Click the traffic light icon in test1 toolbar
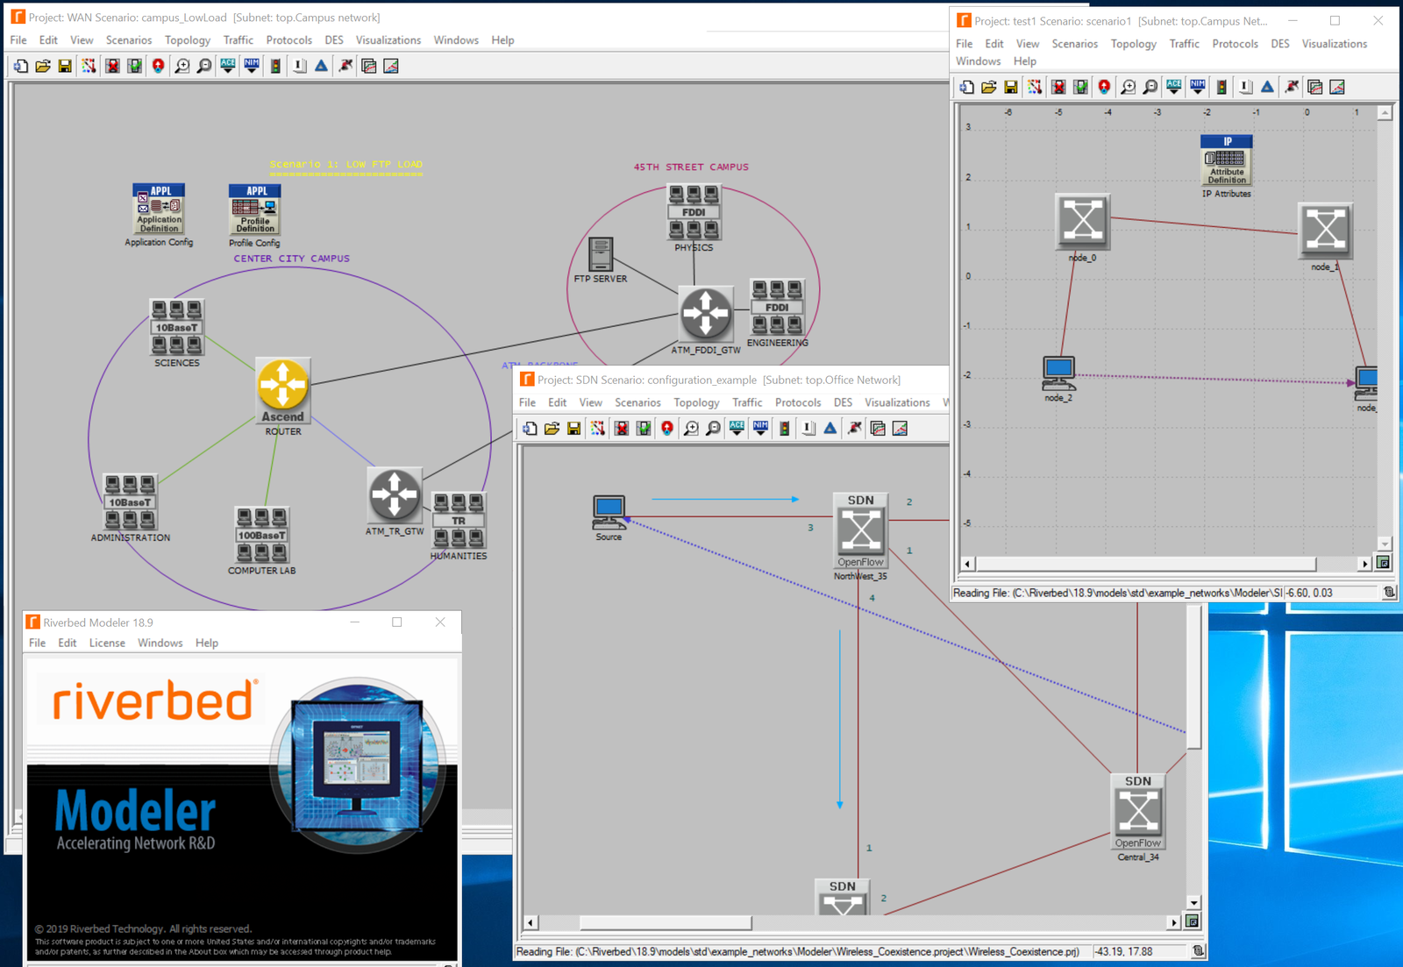 1221,87
